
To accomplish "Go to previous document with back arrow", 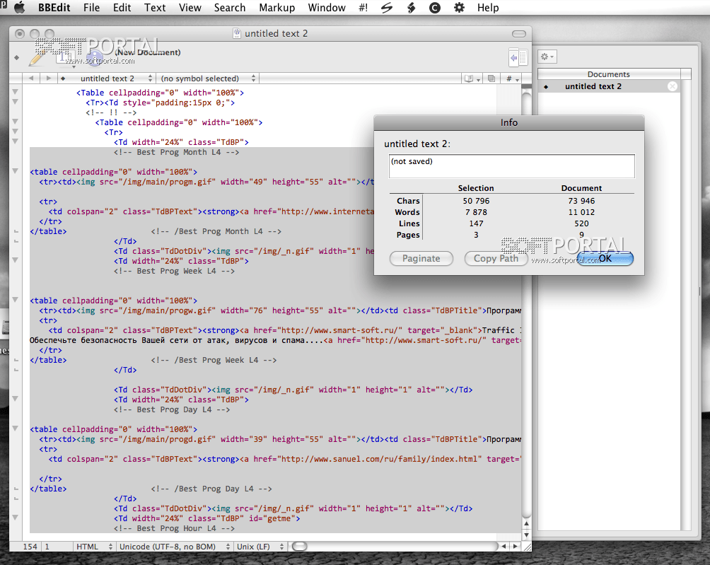I will pyautogui.click(x=31, y=78).
